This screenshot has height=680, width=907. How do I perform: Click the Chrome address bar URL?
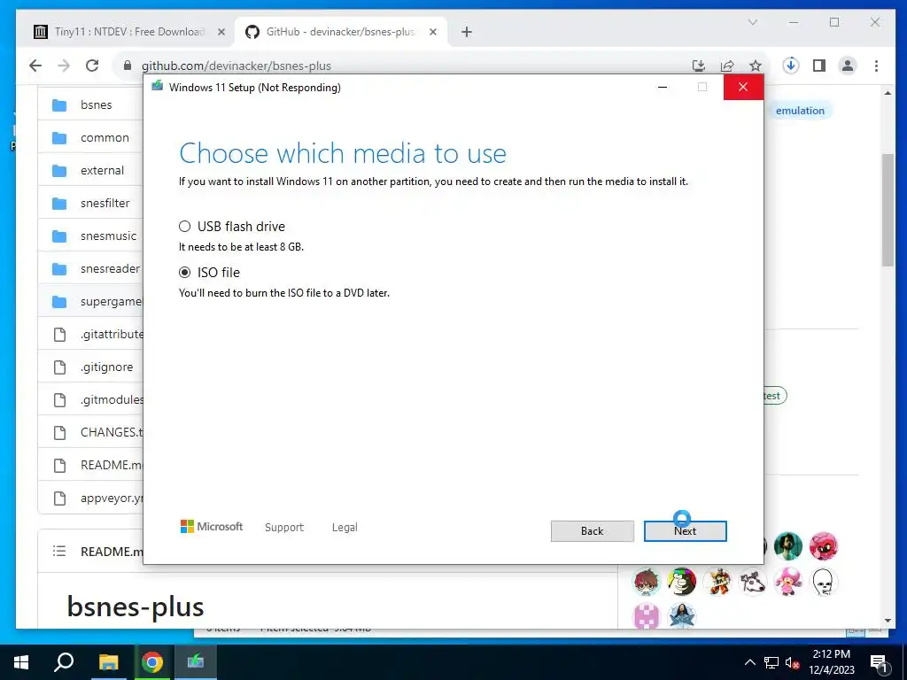click(x=236, y=66)
